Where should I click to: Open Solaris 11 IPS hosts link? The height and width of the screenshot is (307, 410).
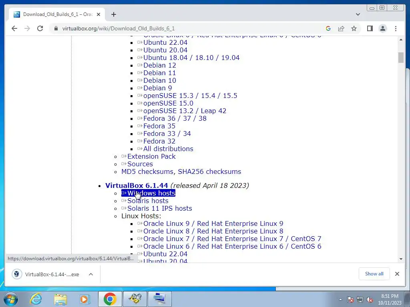[159, 208]
